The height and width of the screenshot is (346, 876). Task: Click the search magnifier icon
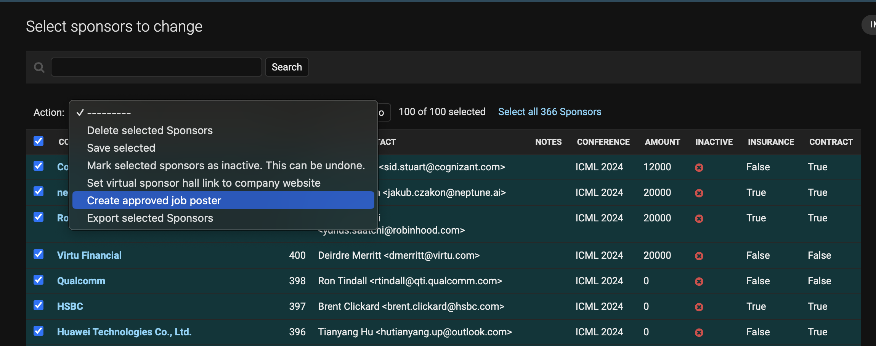39,67
